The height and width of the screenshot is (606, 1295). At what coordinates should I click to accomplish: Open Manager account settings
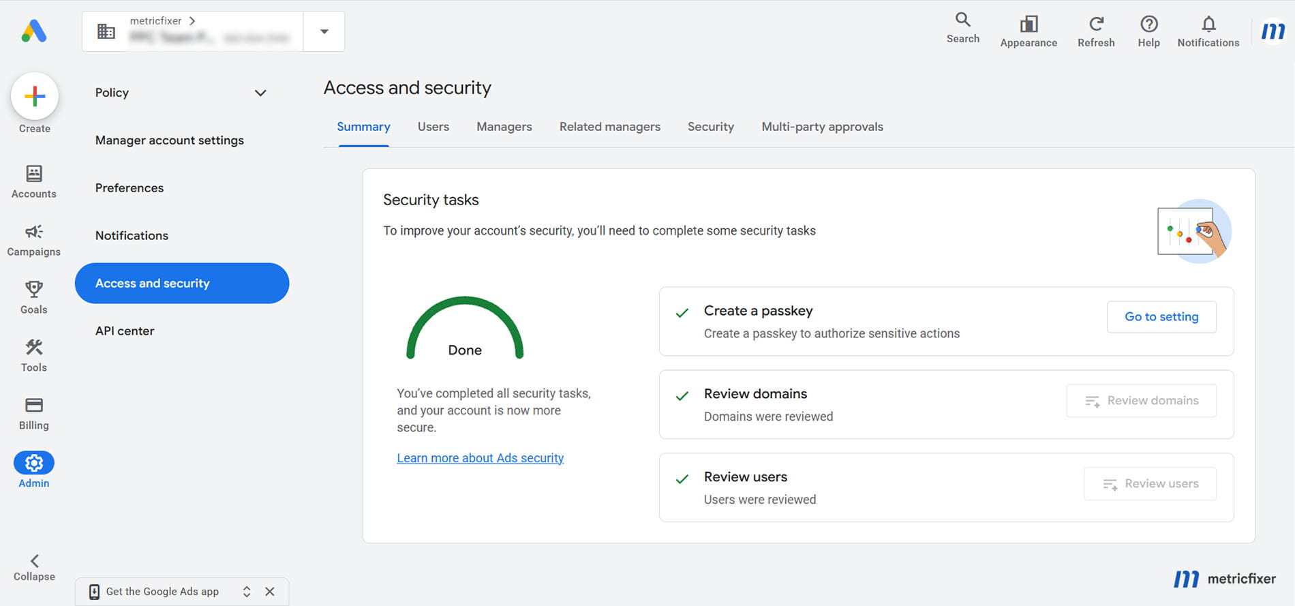(x=170, y=140)
